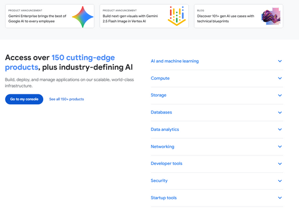Expand the Developer tools category

[217, 163]
